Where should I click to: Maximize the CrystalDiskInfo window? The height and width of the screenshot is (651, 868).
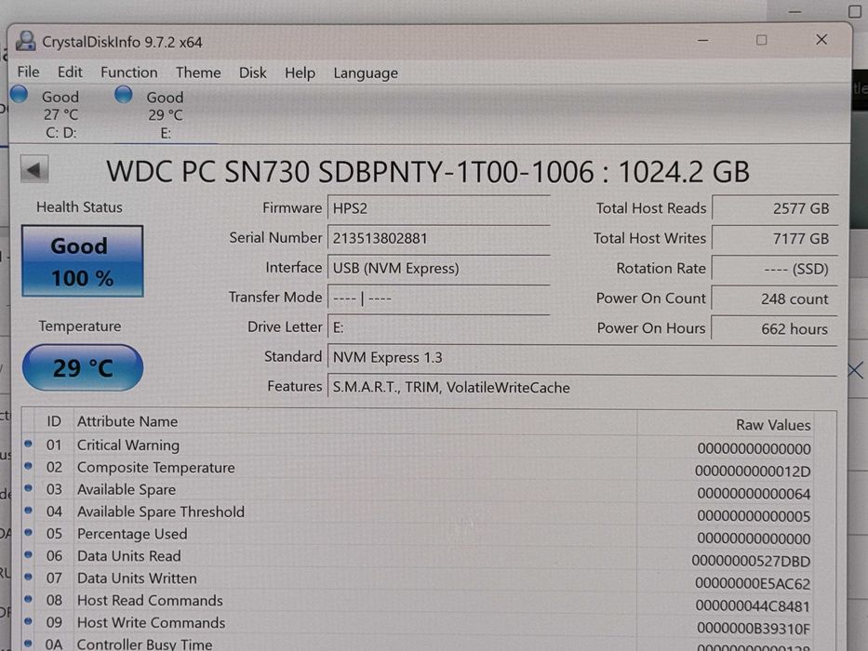point(762,40)
